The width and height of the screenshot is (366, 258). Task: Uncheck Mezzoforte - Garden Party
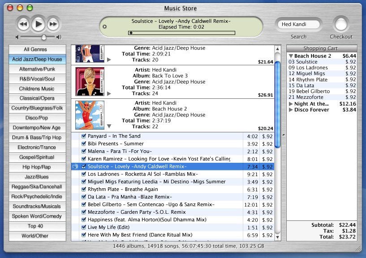84,212
